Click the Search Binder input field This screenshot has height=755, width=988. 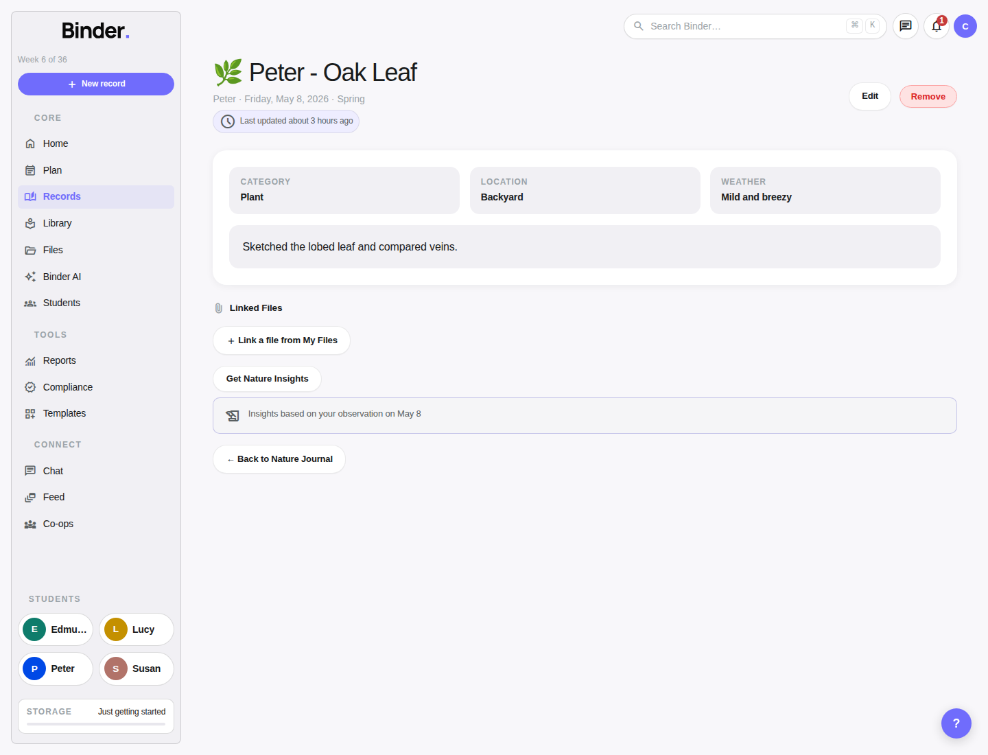pos(755,26)
